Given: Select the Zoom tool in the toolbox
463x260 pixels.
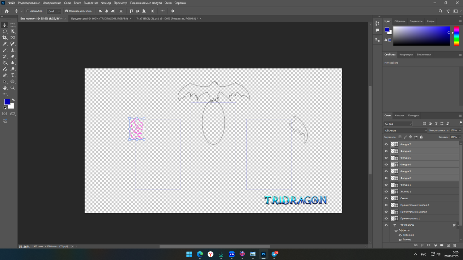Looking at the screenshot, I should [13, 88].
